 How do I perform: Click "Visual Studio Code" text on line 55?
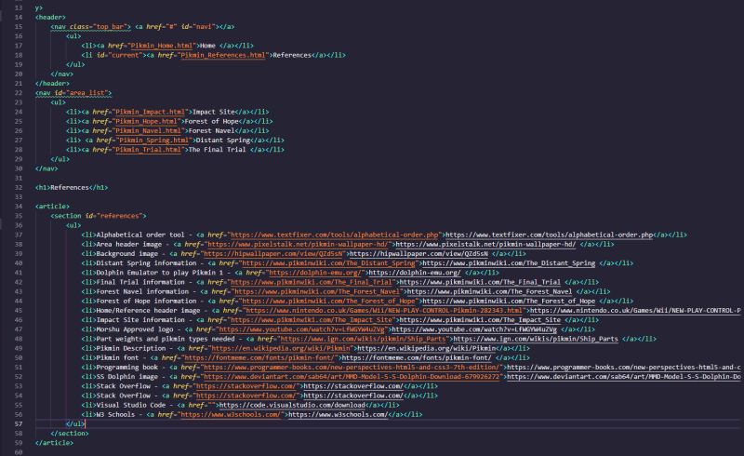tap(131, 406)
